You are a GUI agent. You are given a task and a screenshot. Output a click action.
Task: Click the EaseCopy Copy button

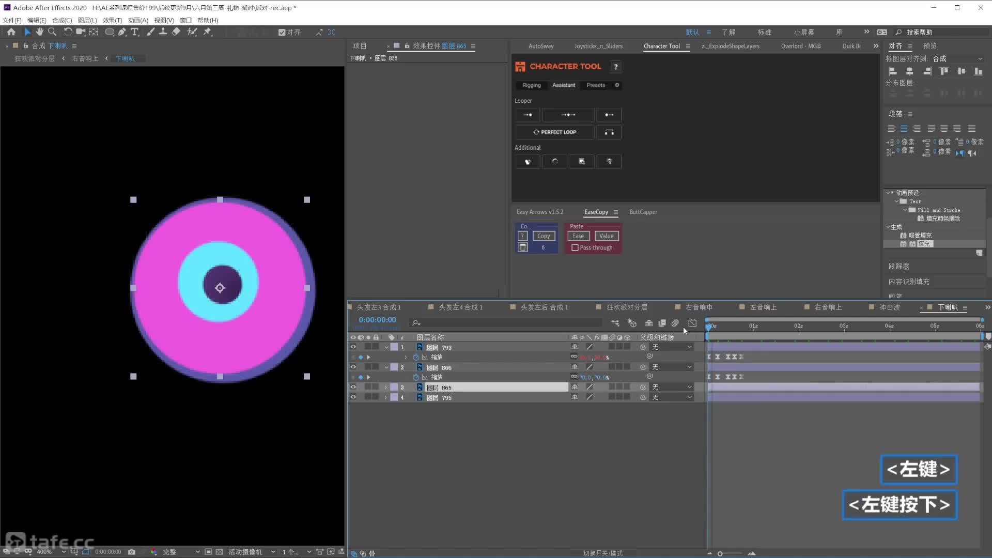(x=544, y=236)
